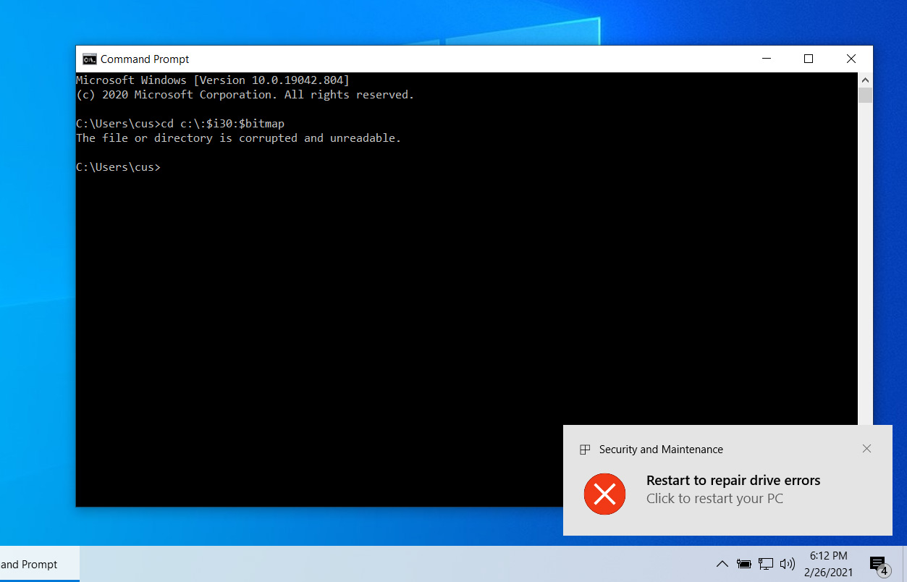Click the network connection tray icon
The image size is (907, 582).
(765, 564)
